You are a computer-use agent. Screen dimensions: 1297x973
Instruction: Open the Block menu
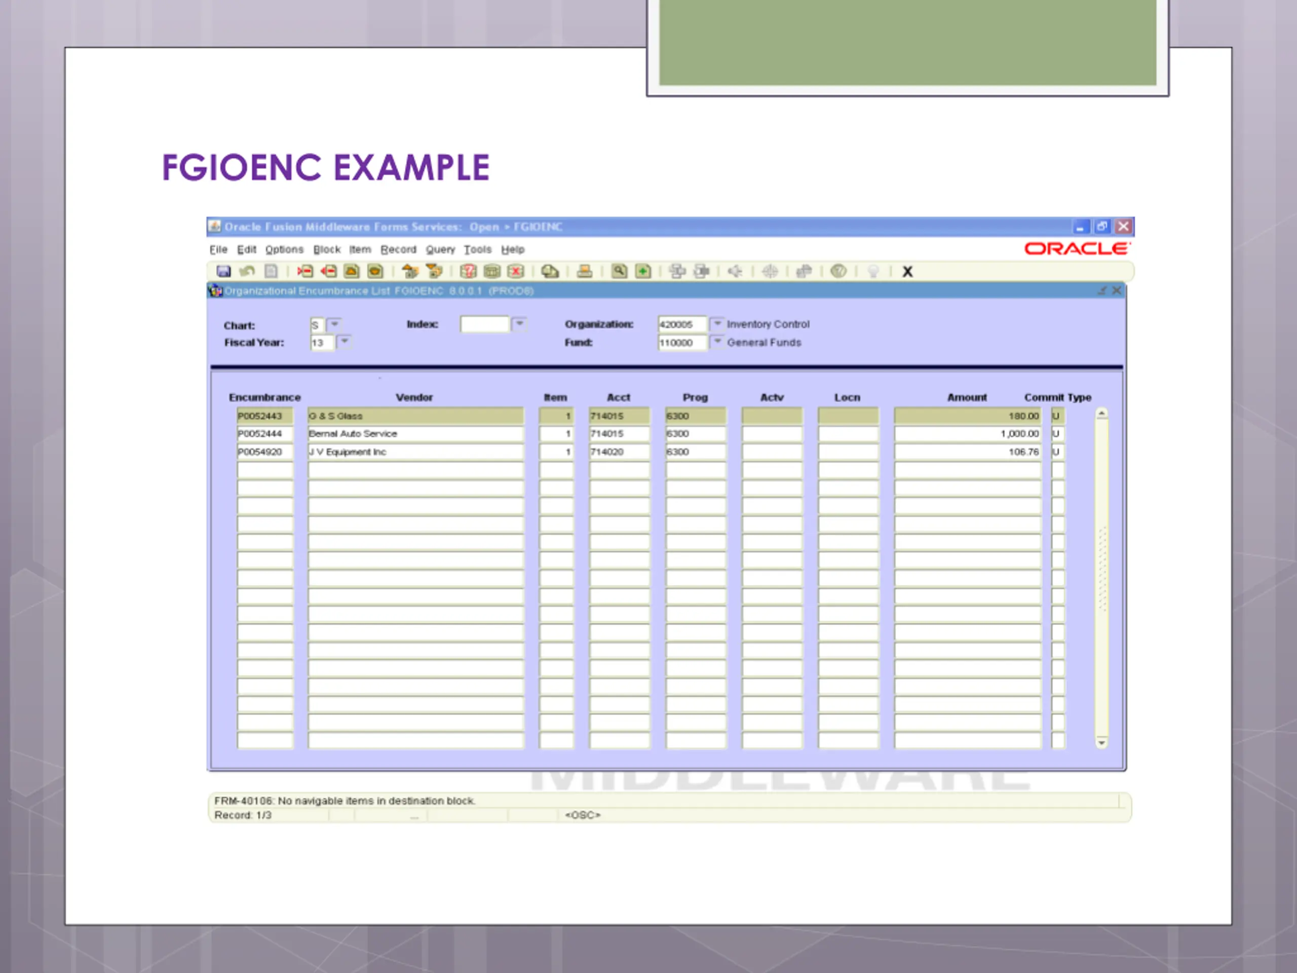327,249
